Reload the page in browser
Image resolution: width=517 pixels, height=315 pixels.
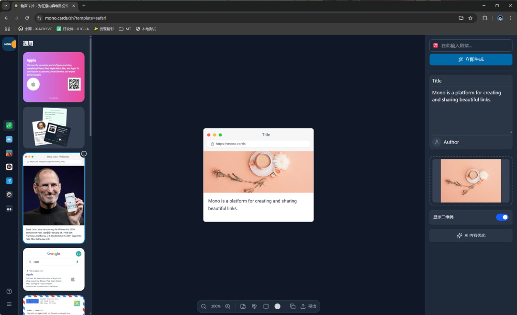27,18
